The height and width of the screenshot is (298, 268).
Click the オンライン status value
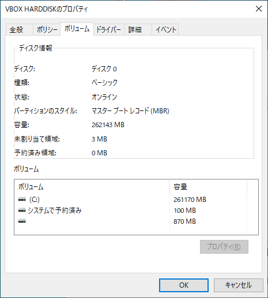[x=104, y=97]
